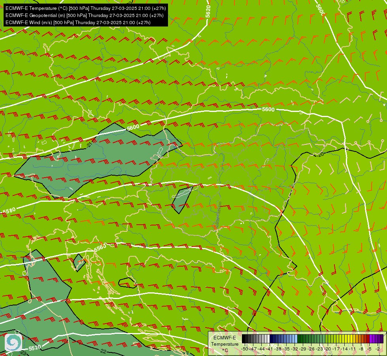Click the -5 legend tick value
Image resolution: width=387 pixels, height=356 pixels.
pyautogui.click(x=370, y=349)
